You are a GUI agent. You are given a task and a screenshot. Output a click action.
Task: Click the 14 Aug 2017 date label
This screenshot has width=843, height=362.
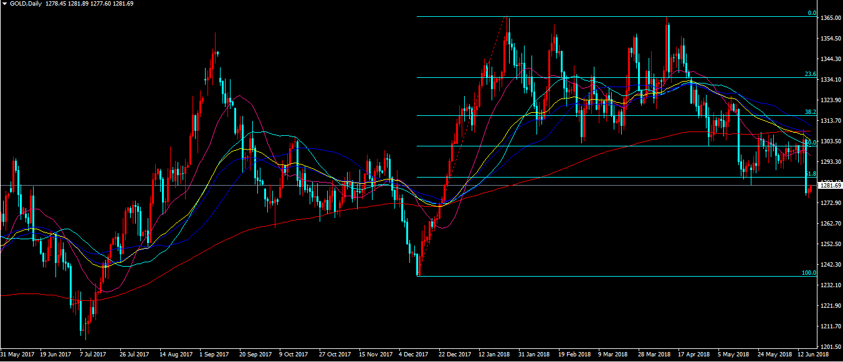176,355
